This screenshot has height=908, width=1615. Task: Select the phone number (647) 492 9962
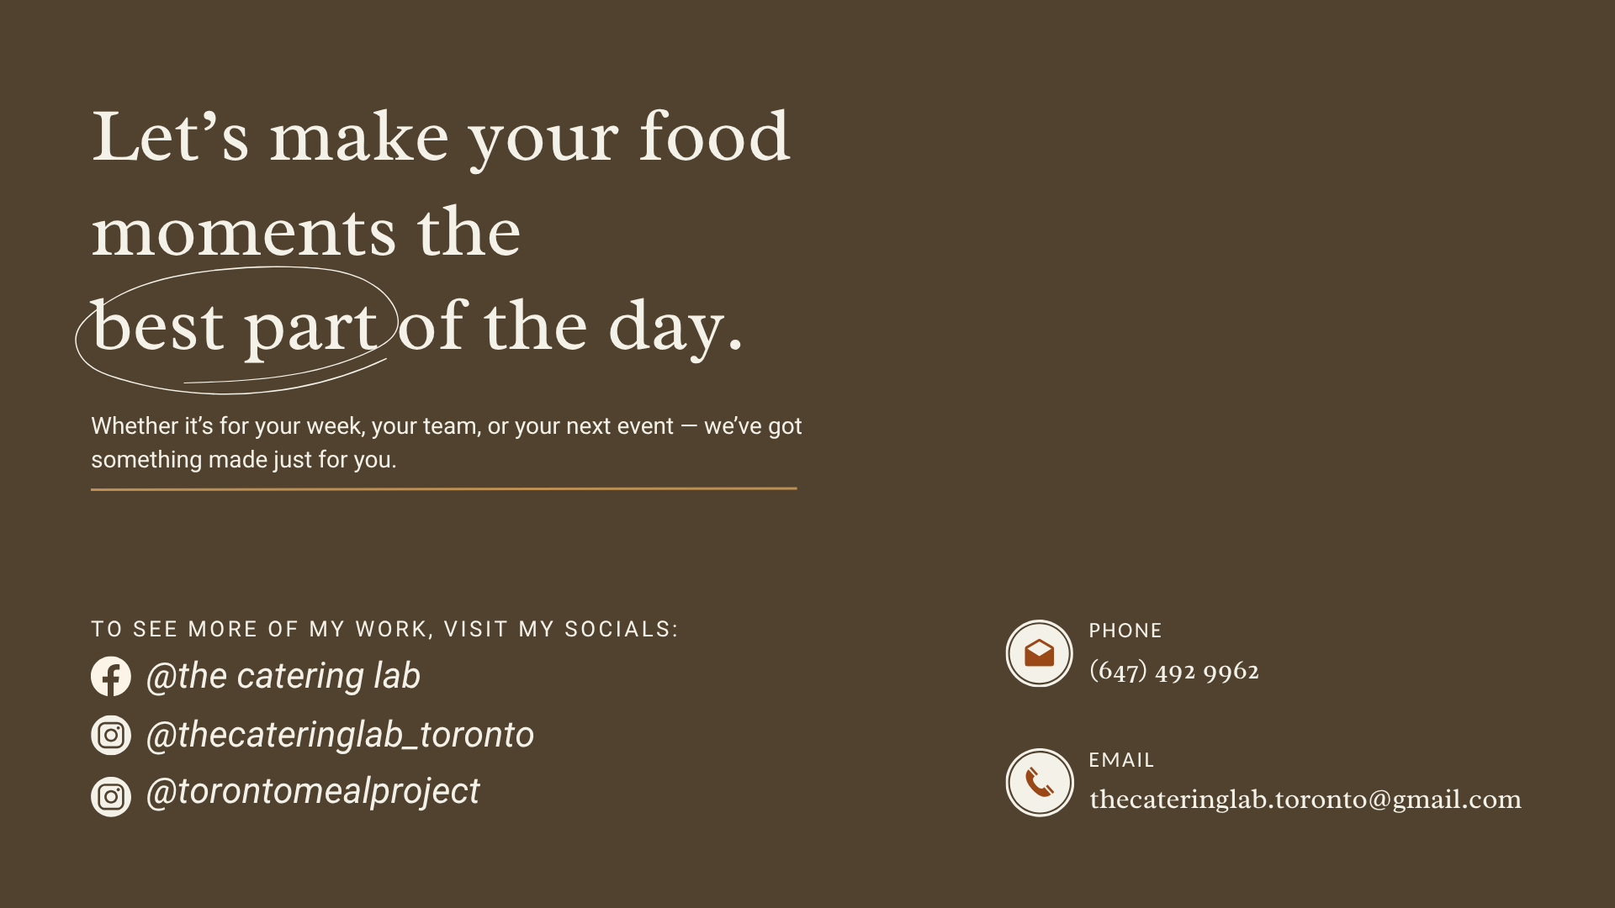pyautogui.click(x=1174, y=671)
